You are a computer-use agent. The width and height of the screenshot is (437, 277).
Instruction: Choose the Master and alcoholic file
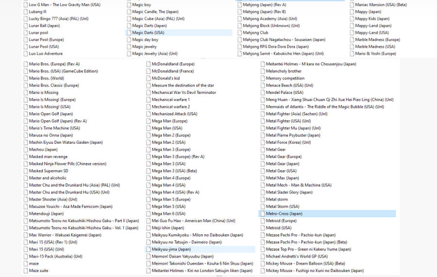click(48, 178)
